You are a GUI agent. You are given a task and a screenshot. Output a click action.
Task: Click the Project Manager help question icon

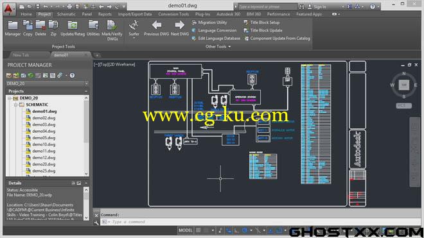72,75
